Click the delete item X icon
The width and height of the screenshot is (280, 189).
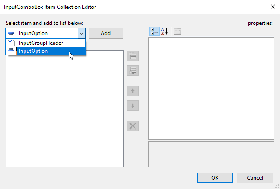pyautogui.click(x=132, y=126)
